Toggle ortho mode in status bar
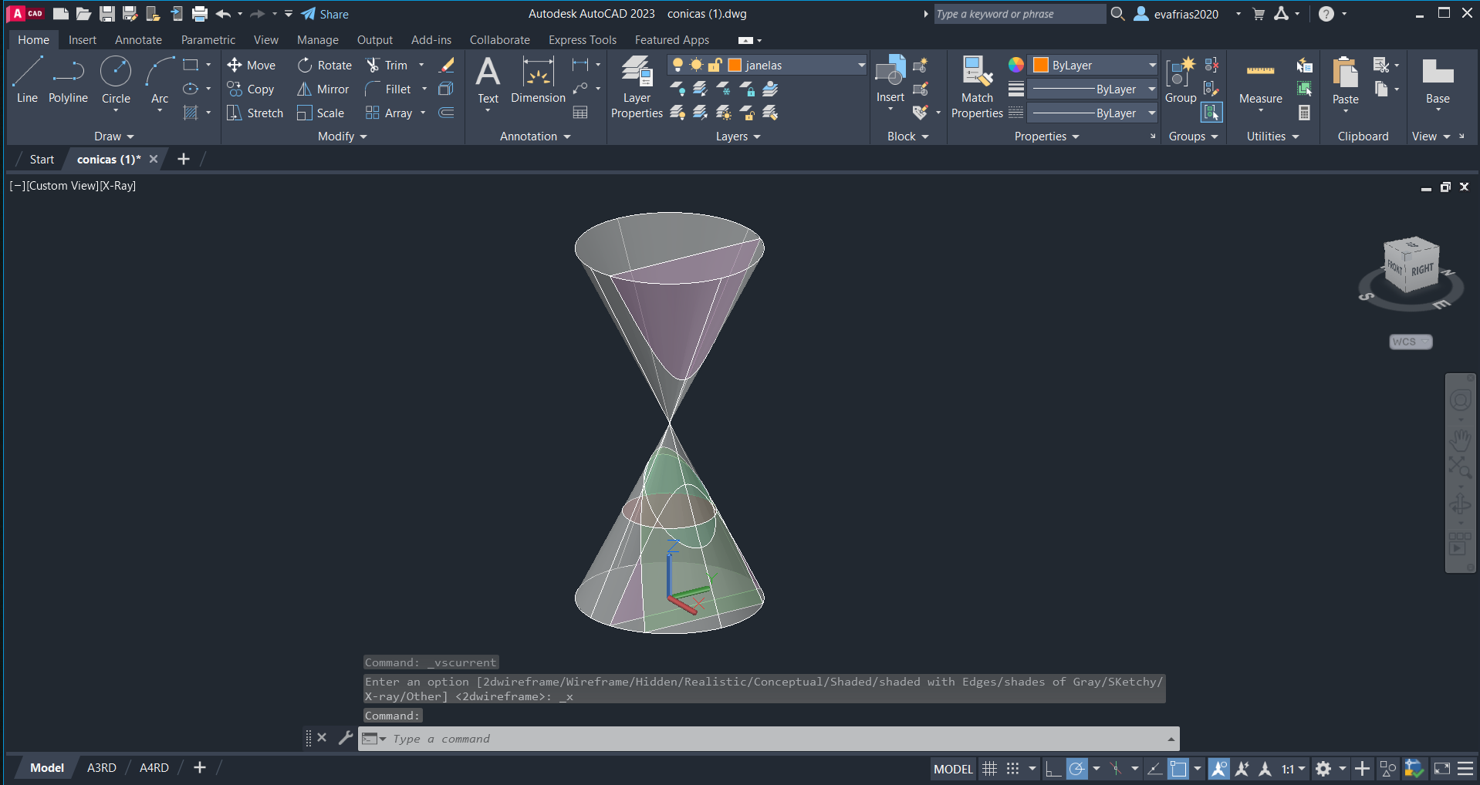The image size is (1480, 785). click(1053, 769)
